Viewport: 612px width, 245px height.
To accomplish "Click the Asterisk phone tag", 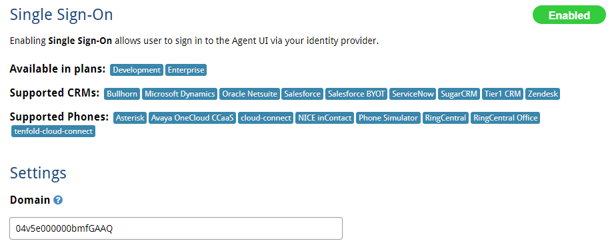I will pos(130,118).
